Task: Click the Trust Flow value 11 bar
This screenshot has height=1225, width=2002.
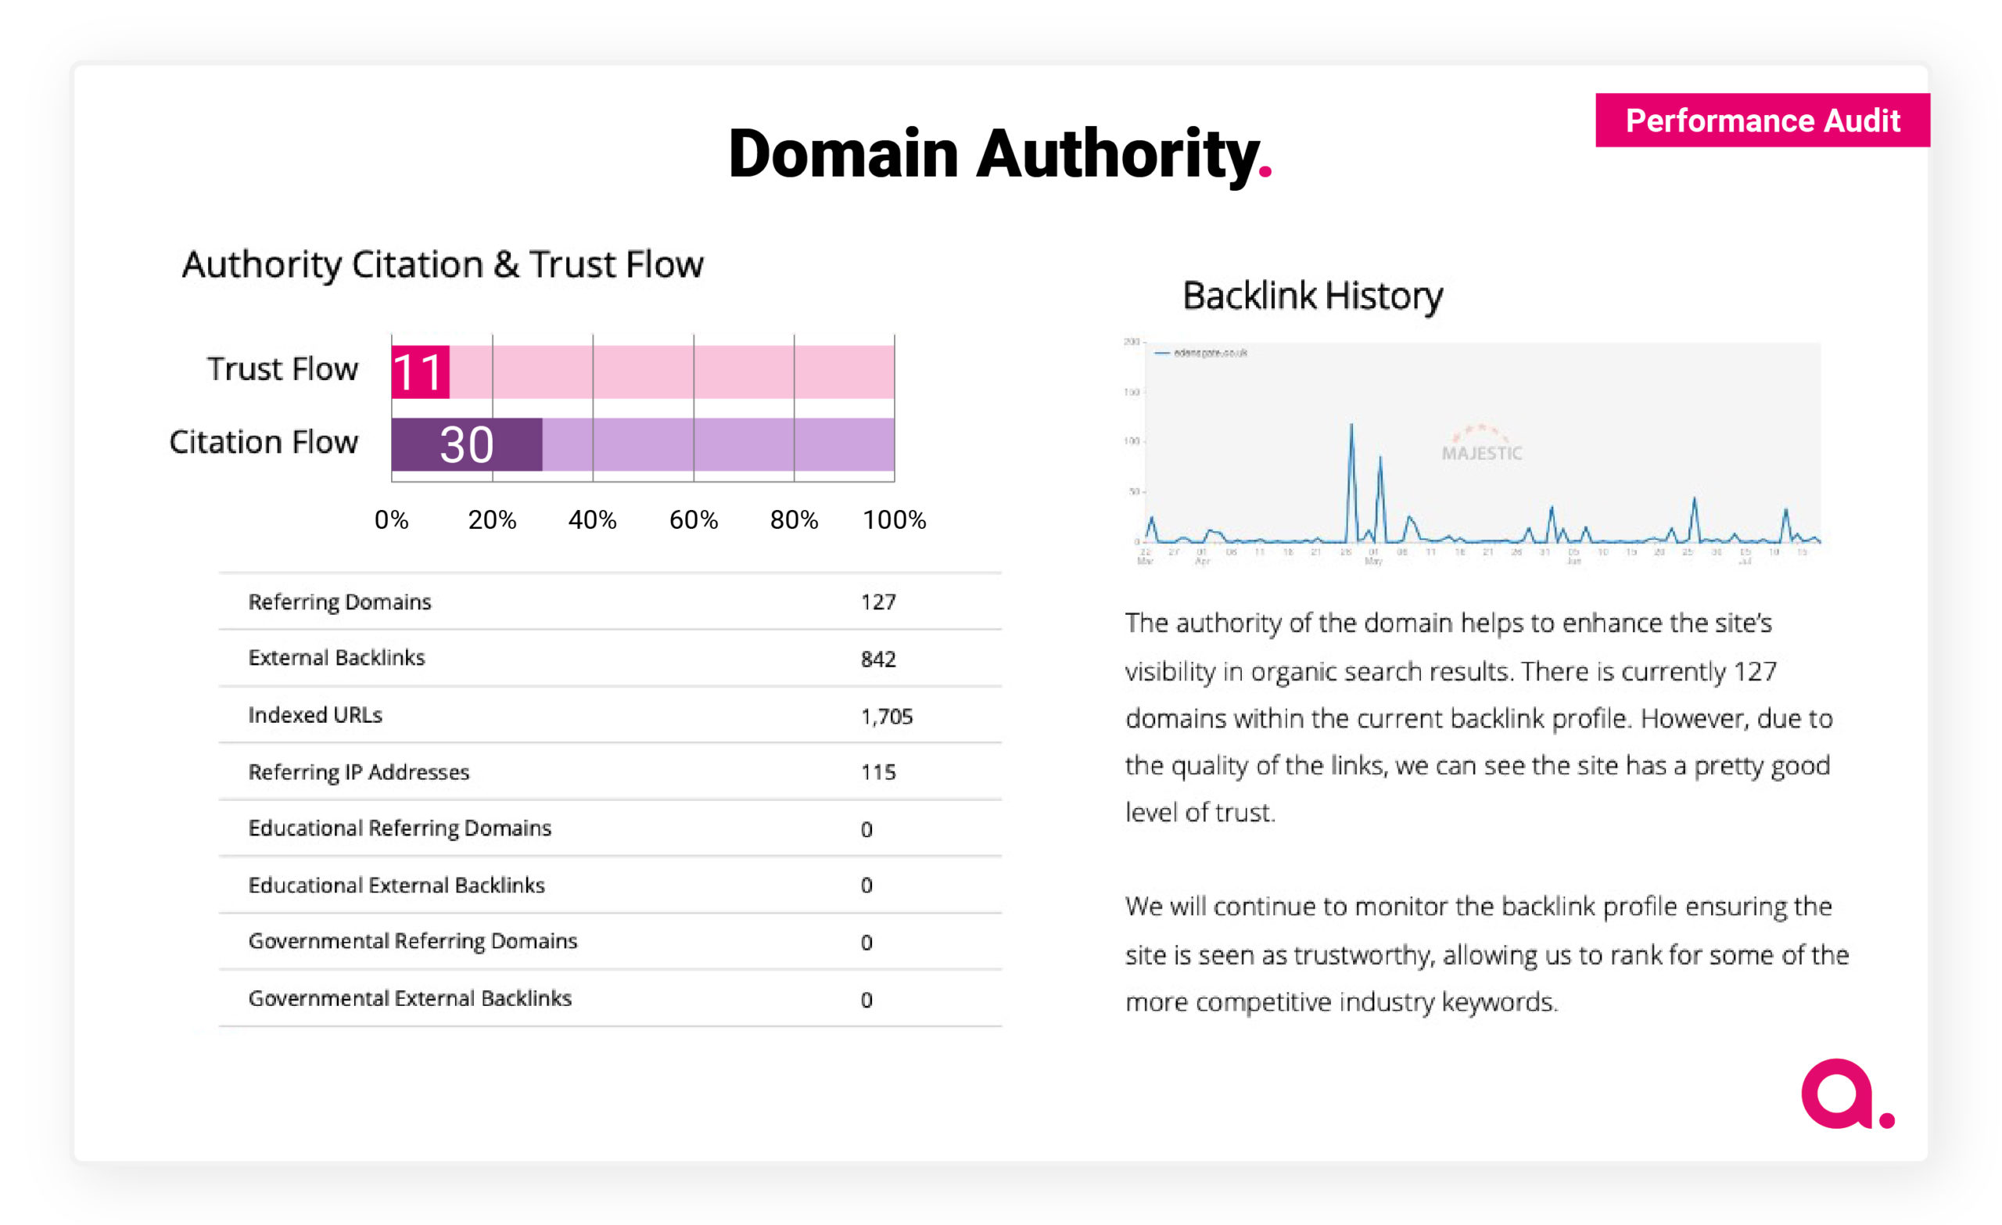Action: [x=420, y=372]
